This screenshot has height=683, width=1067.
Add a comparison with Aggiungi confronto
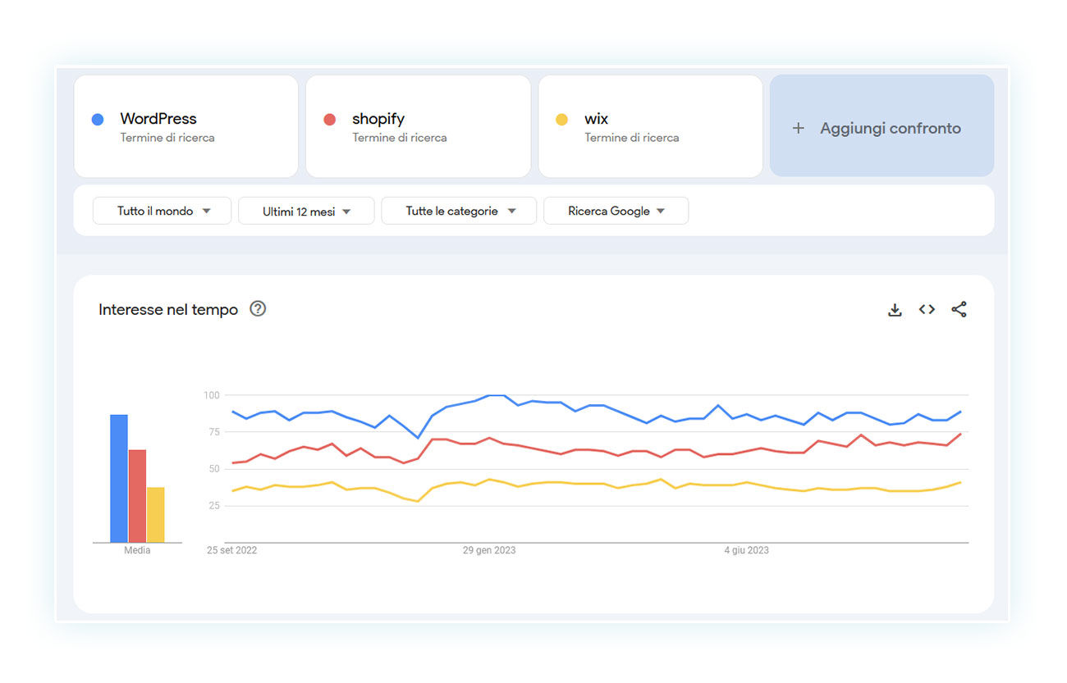pos(882,126)
